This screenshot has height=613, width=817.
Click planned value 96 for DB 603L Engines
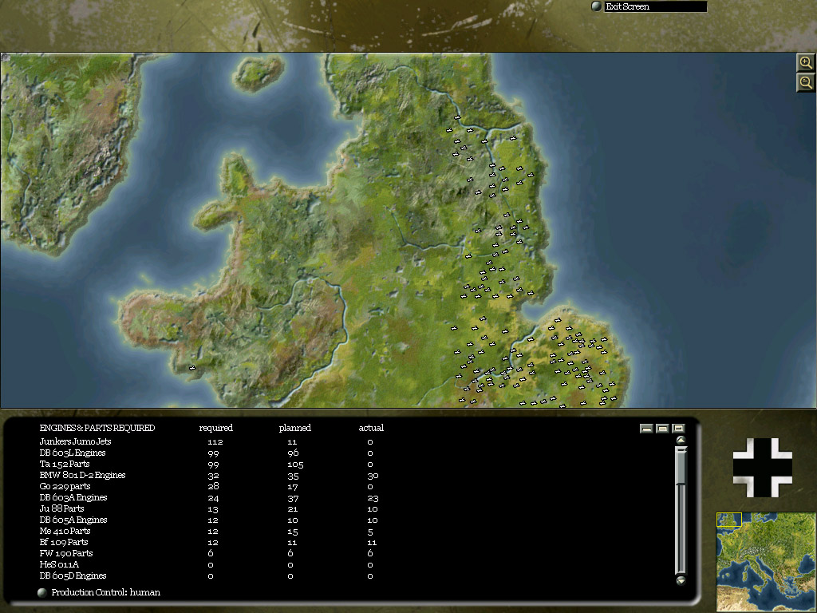coord(293,453)
